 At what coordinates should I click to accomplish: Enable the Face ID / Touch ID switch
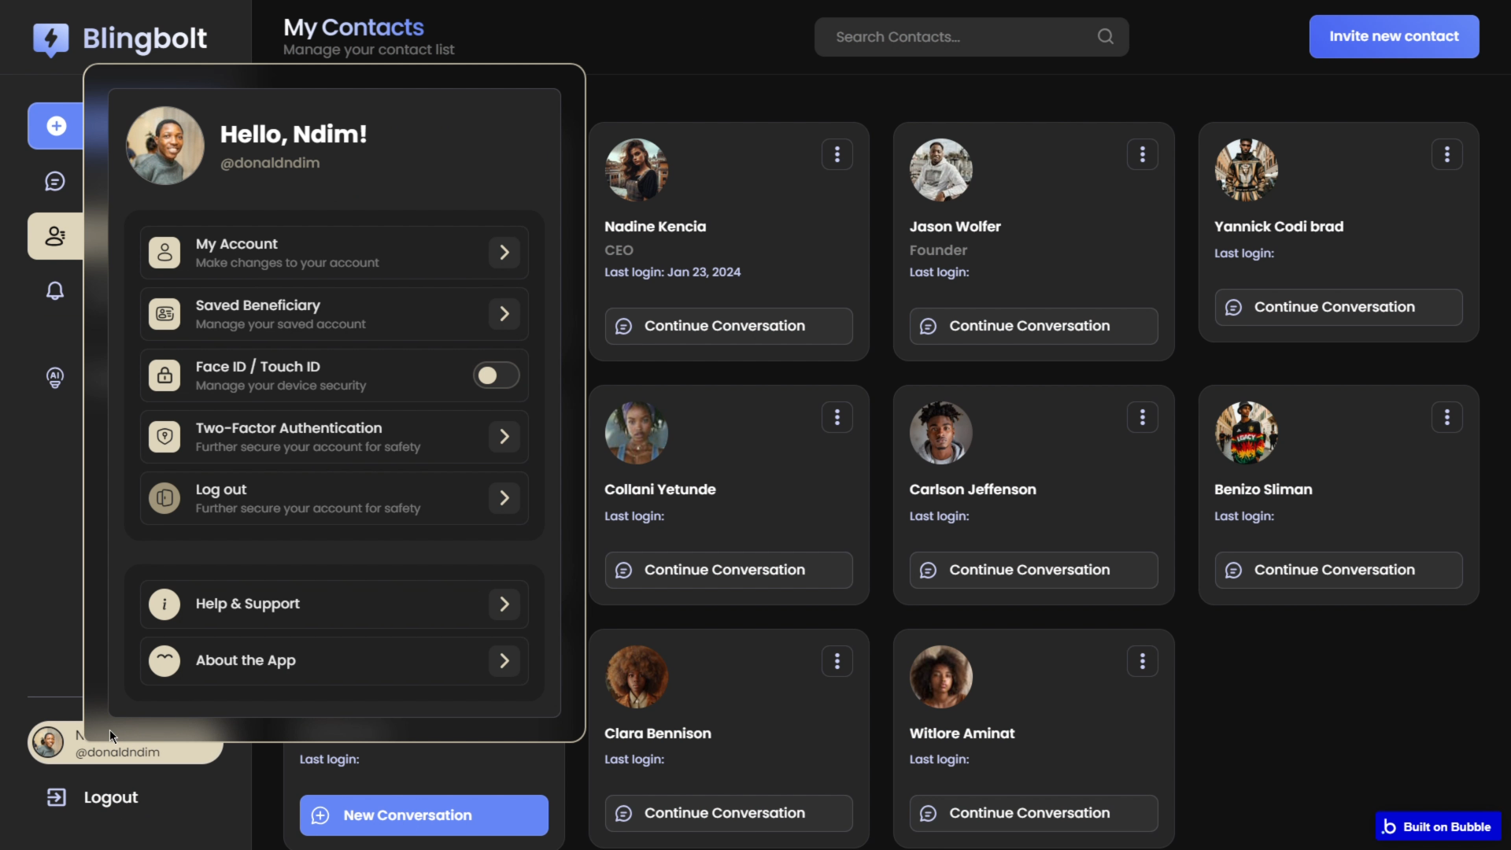pyautogui.click(x=496, y=375)
